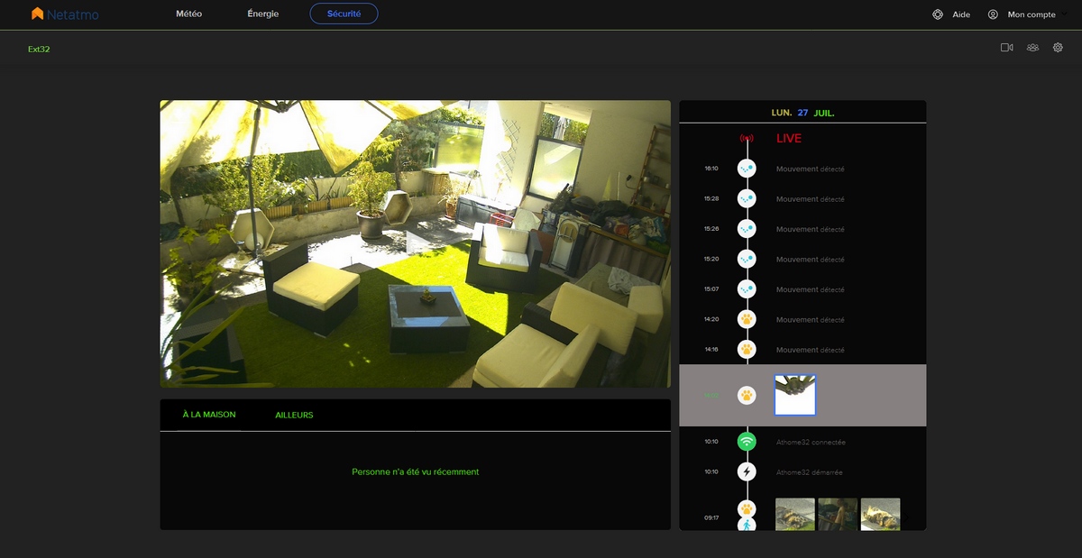This screenshot has width=1082, height=558.
Task: Open the highlighted event thumbnail
Action: (x=795, y=395)
